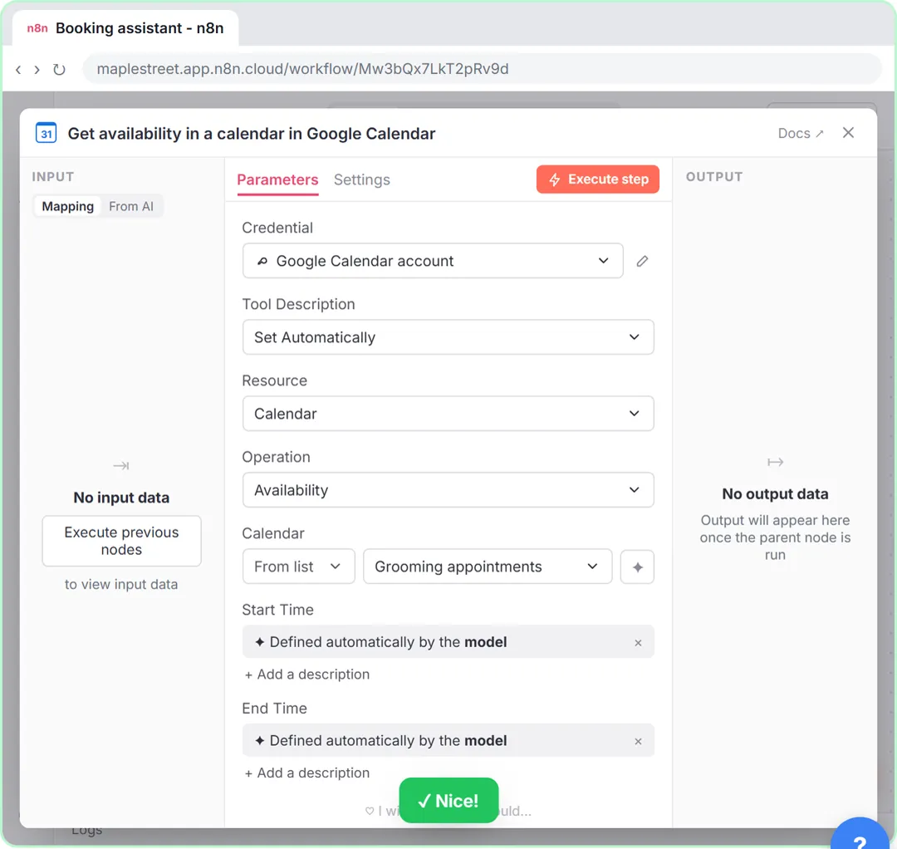Reload the browser page

pos(59,69)
